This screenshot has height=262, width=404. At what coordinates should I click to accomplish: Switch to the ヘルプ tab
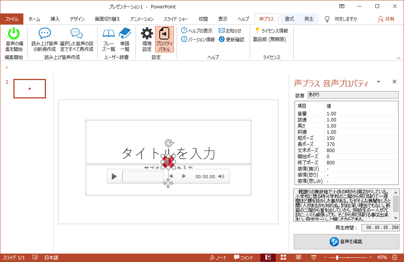tap(243, 19)
